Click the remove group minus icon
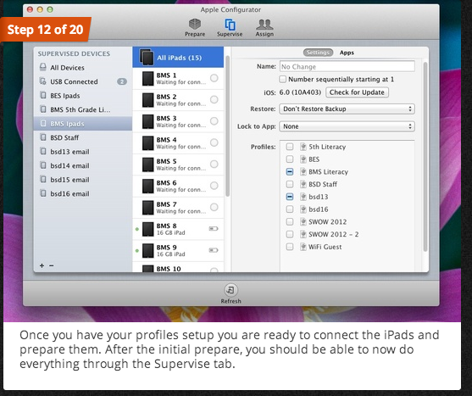 [52, 265]
